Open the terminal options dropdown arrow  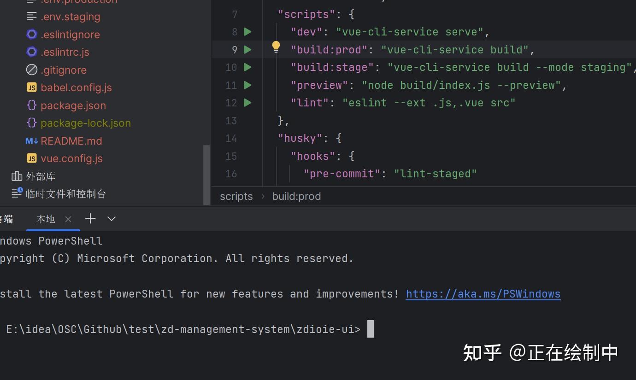[112, 219]
